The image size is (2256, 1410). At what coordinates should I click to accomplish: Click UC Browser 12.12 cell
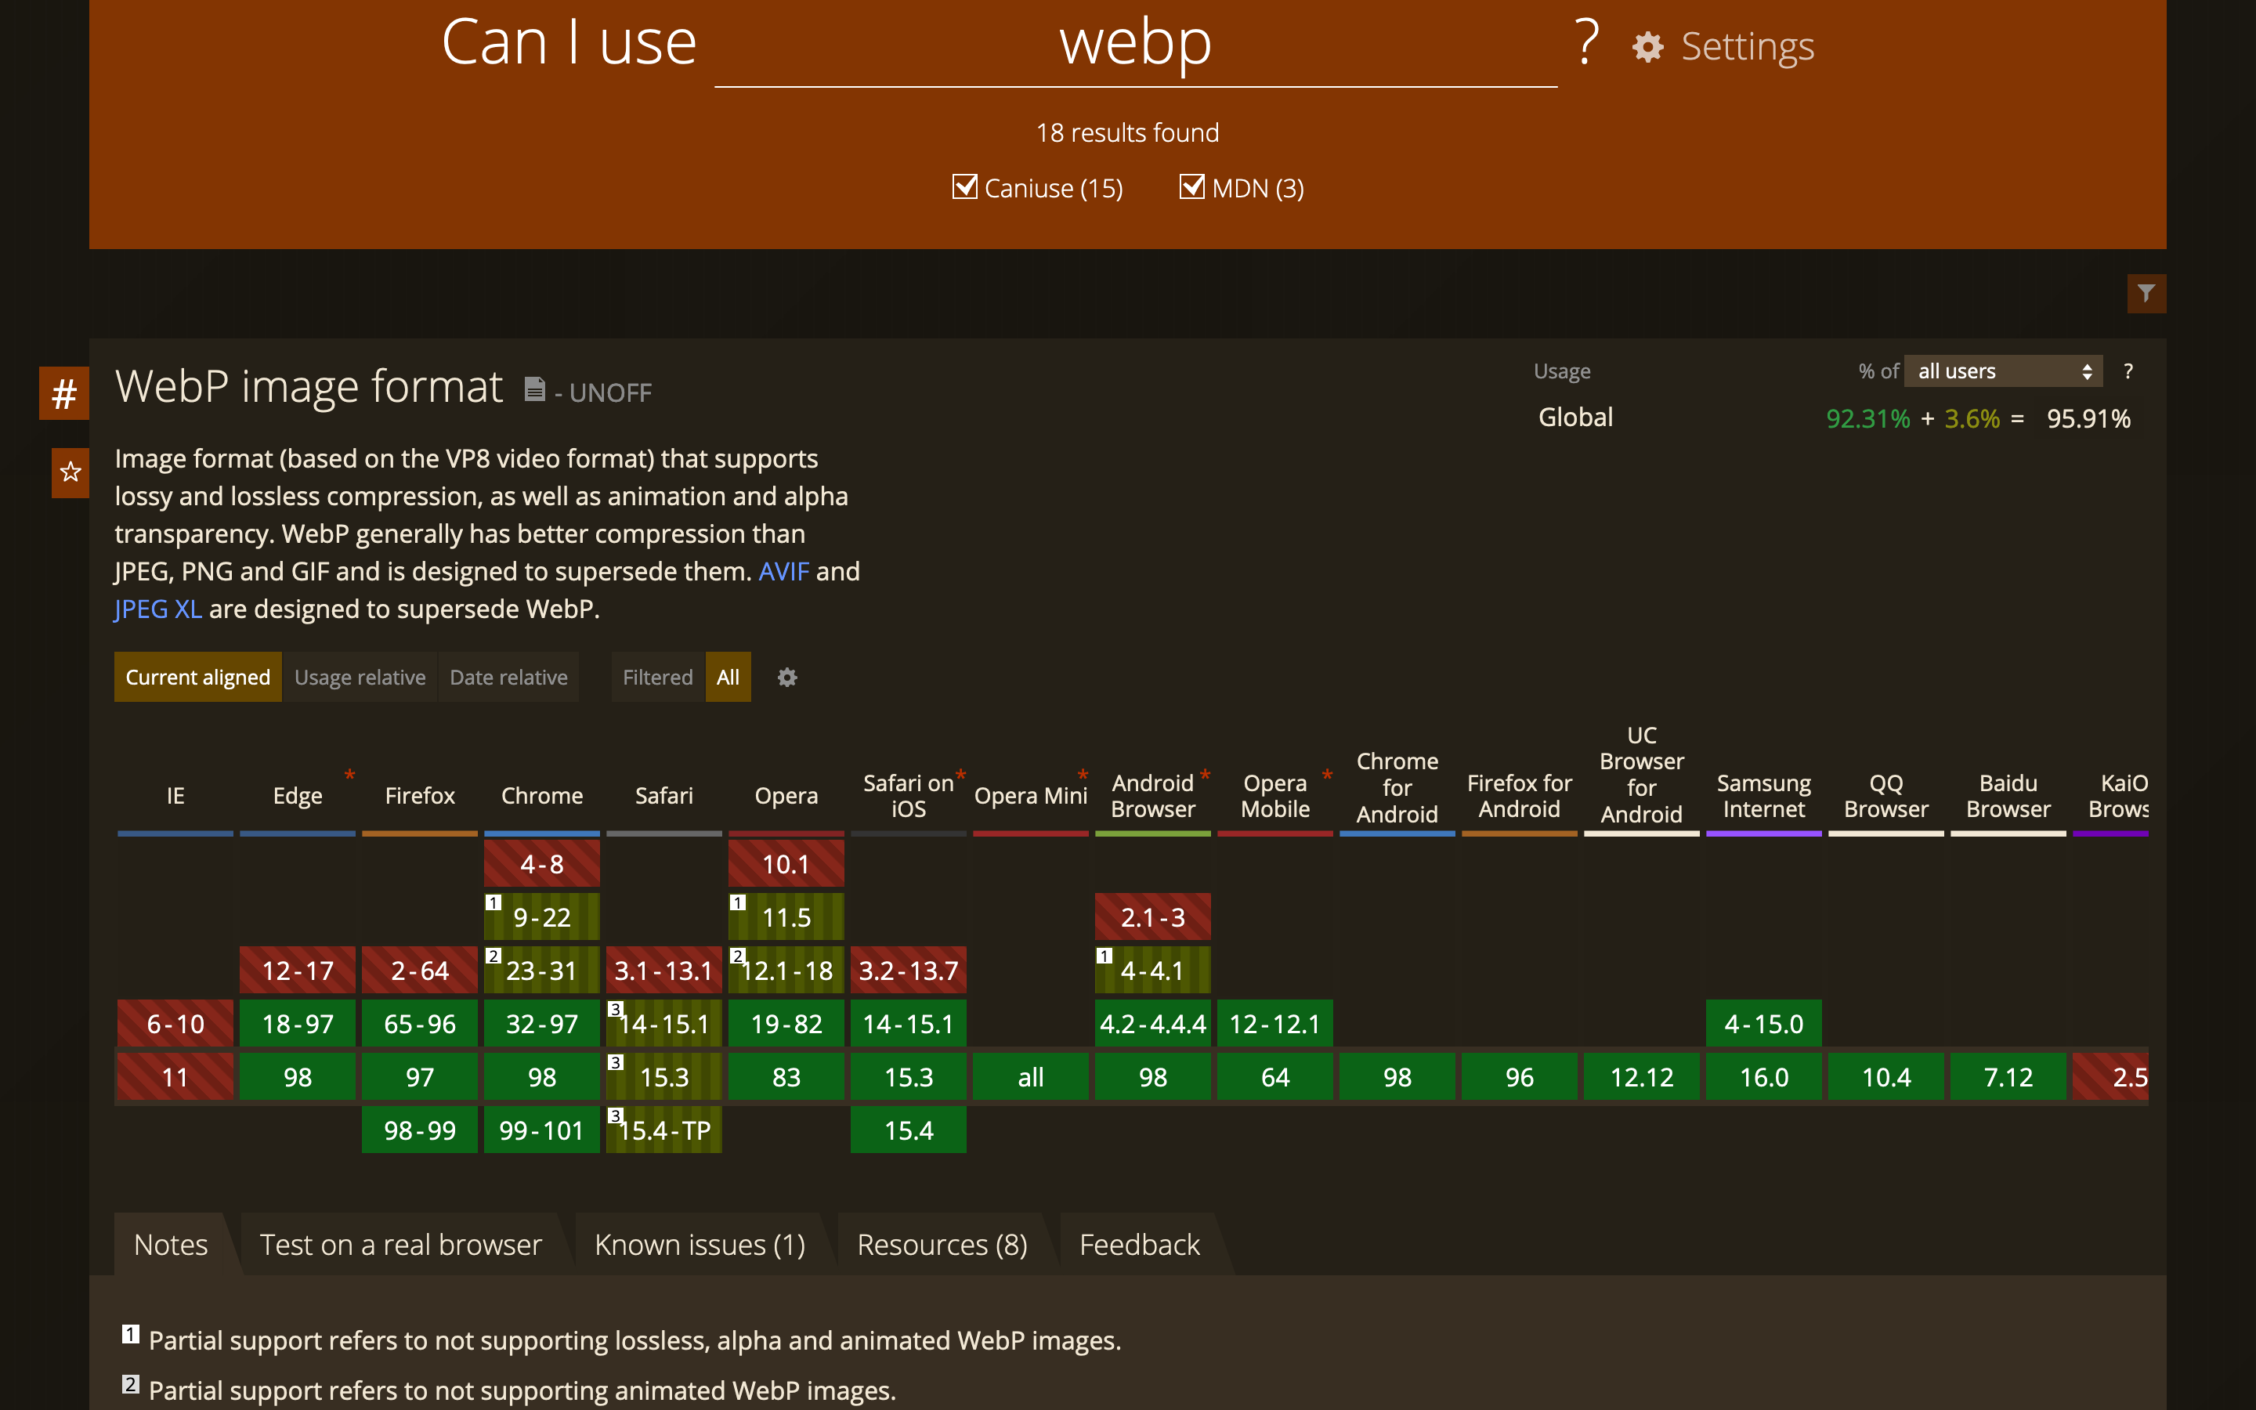click(x=1642, y=1076)
